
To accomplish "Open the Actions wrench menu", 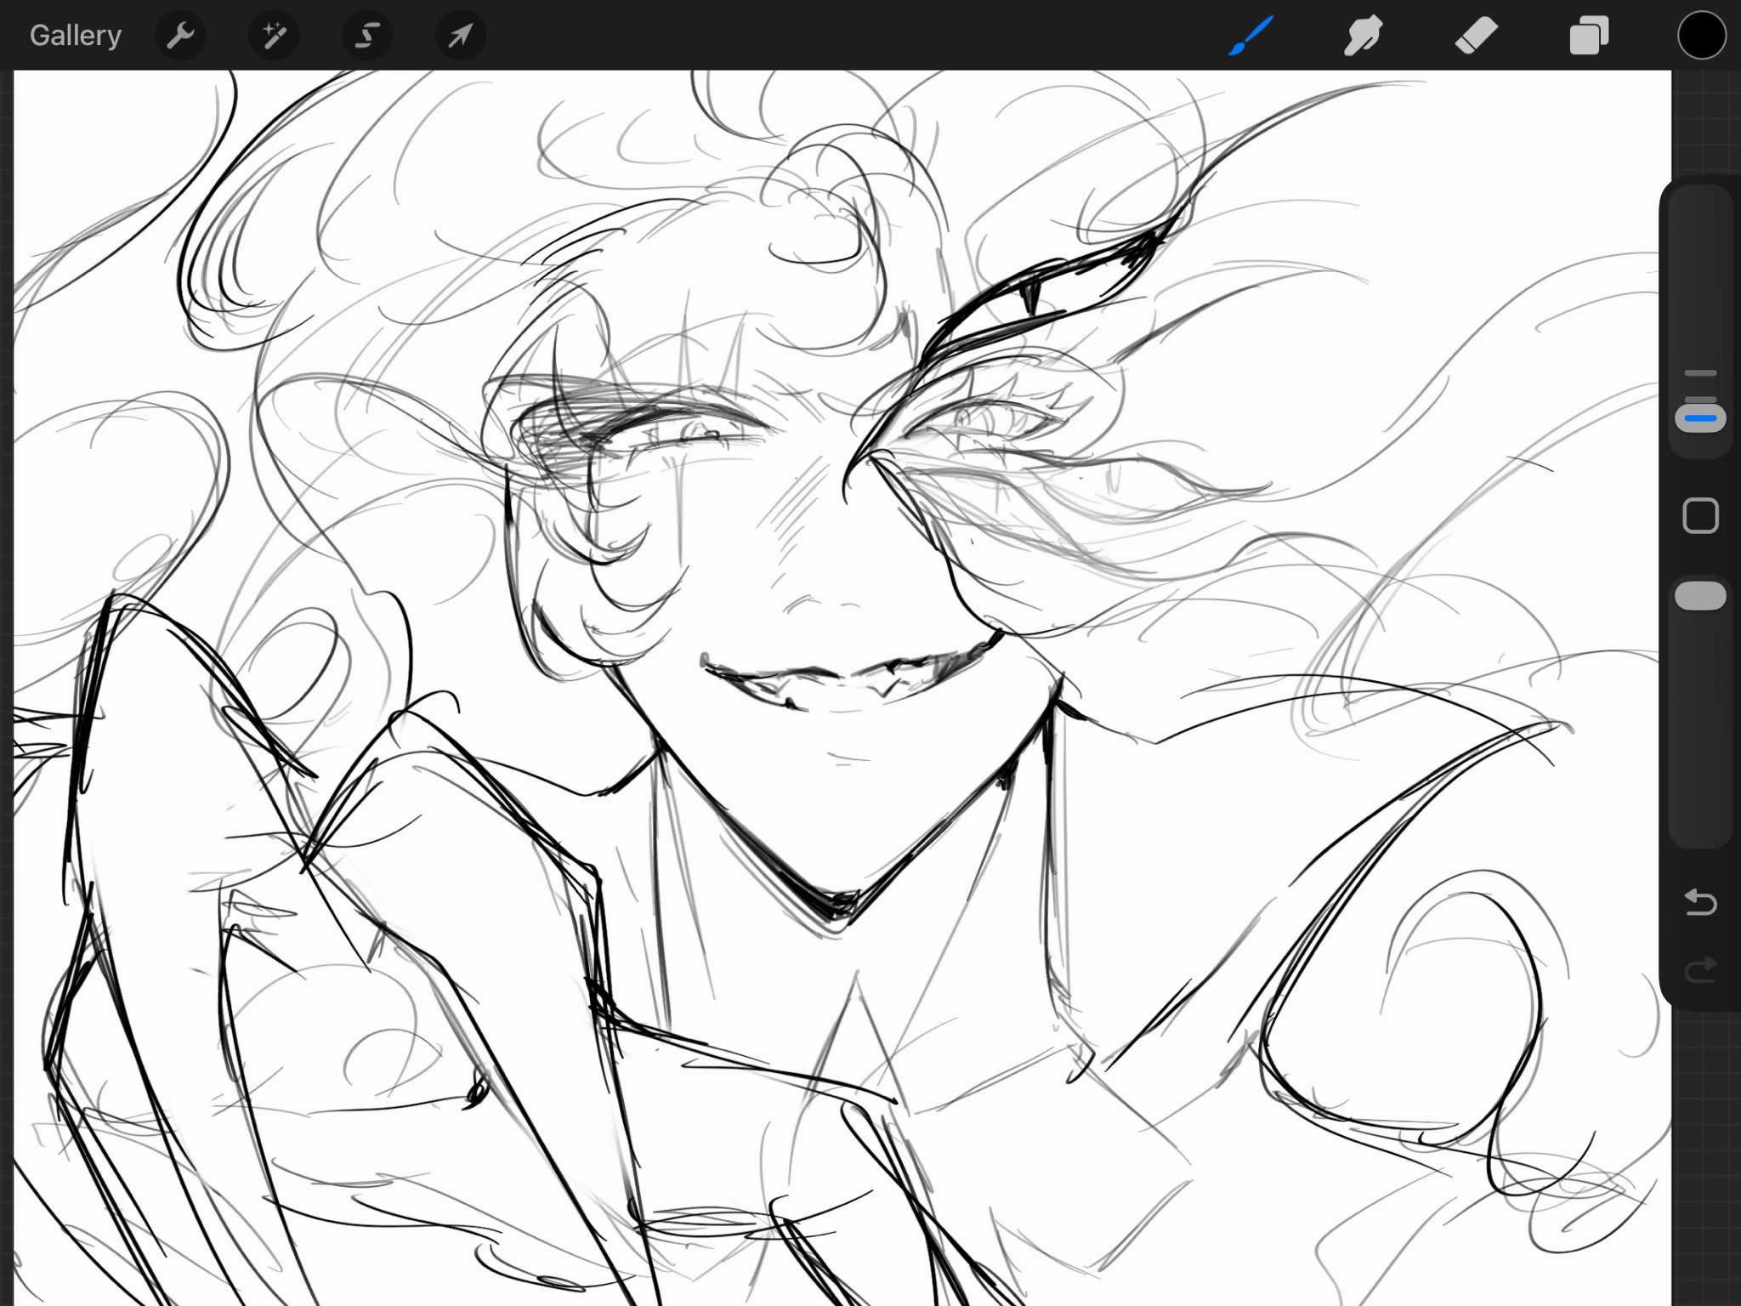I will 180,36.
